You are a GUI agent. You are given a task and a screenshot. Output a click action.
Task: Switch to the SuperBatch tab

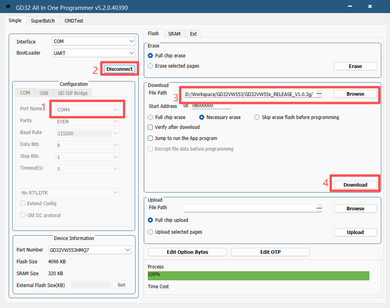click(43, 21)
